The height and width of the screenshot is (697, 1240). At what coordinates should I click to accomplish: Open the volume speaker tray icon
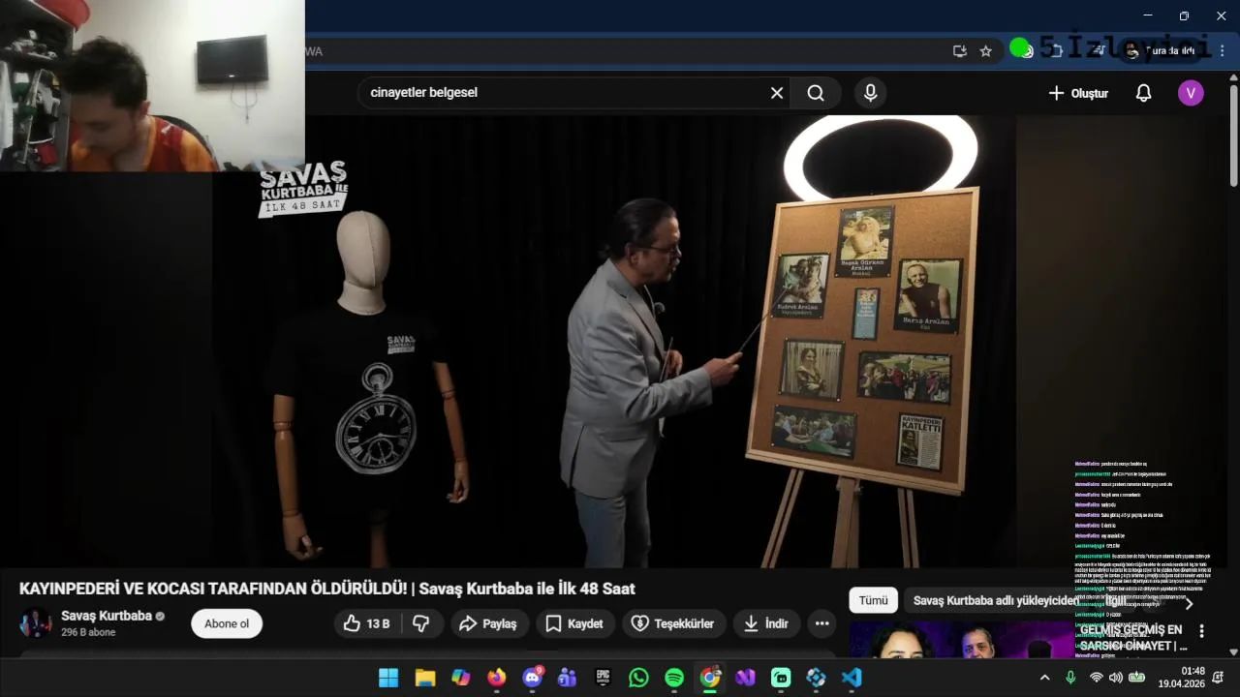(1116, 678)
